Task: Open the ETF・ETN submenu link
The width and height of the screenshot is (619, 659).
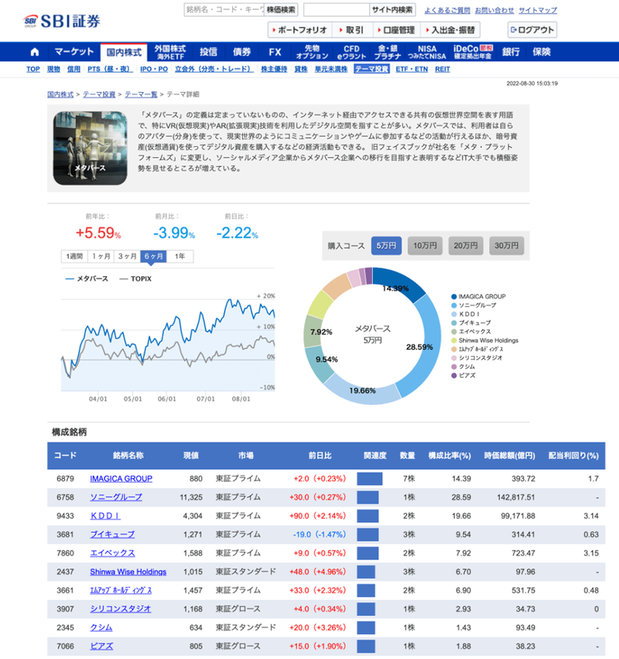Action: coord(412,70)
